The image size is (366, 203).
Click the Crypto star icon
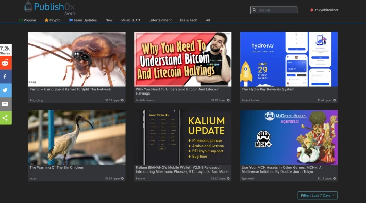point(46,20)
